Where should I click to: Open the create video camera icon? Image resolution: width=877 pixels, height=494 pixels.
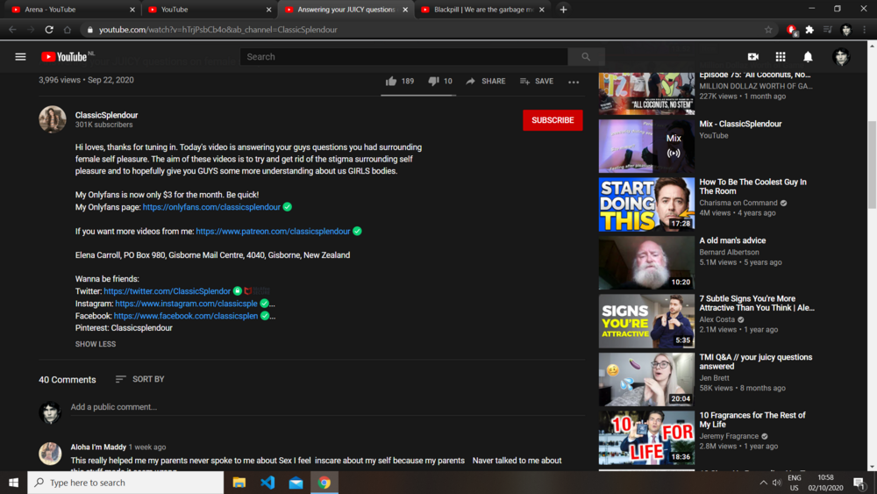[x=752, y=56]
